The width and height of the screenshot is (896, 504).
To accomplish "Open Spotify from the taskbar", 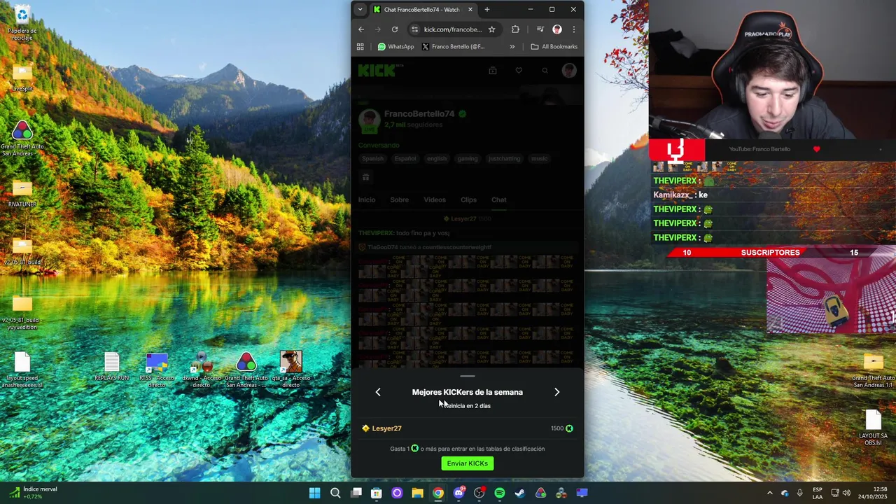I will pyautogui.click(x=500, y=493).
